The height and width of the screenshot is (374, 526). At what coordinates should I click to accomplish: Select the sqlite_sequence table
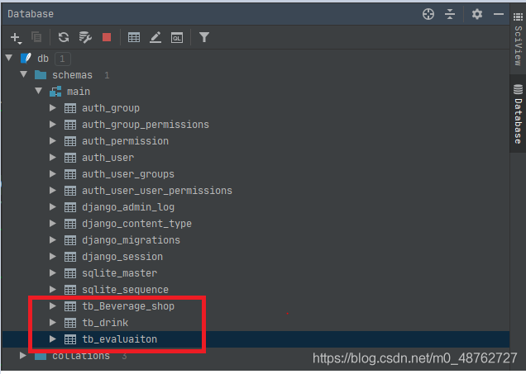(x=125, y=290)
